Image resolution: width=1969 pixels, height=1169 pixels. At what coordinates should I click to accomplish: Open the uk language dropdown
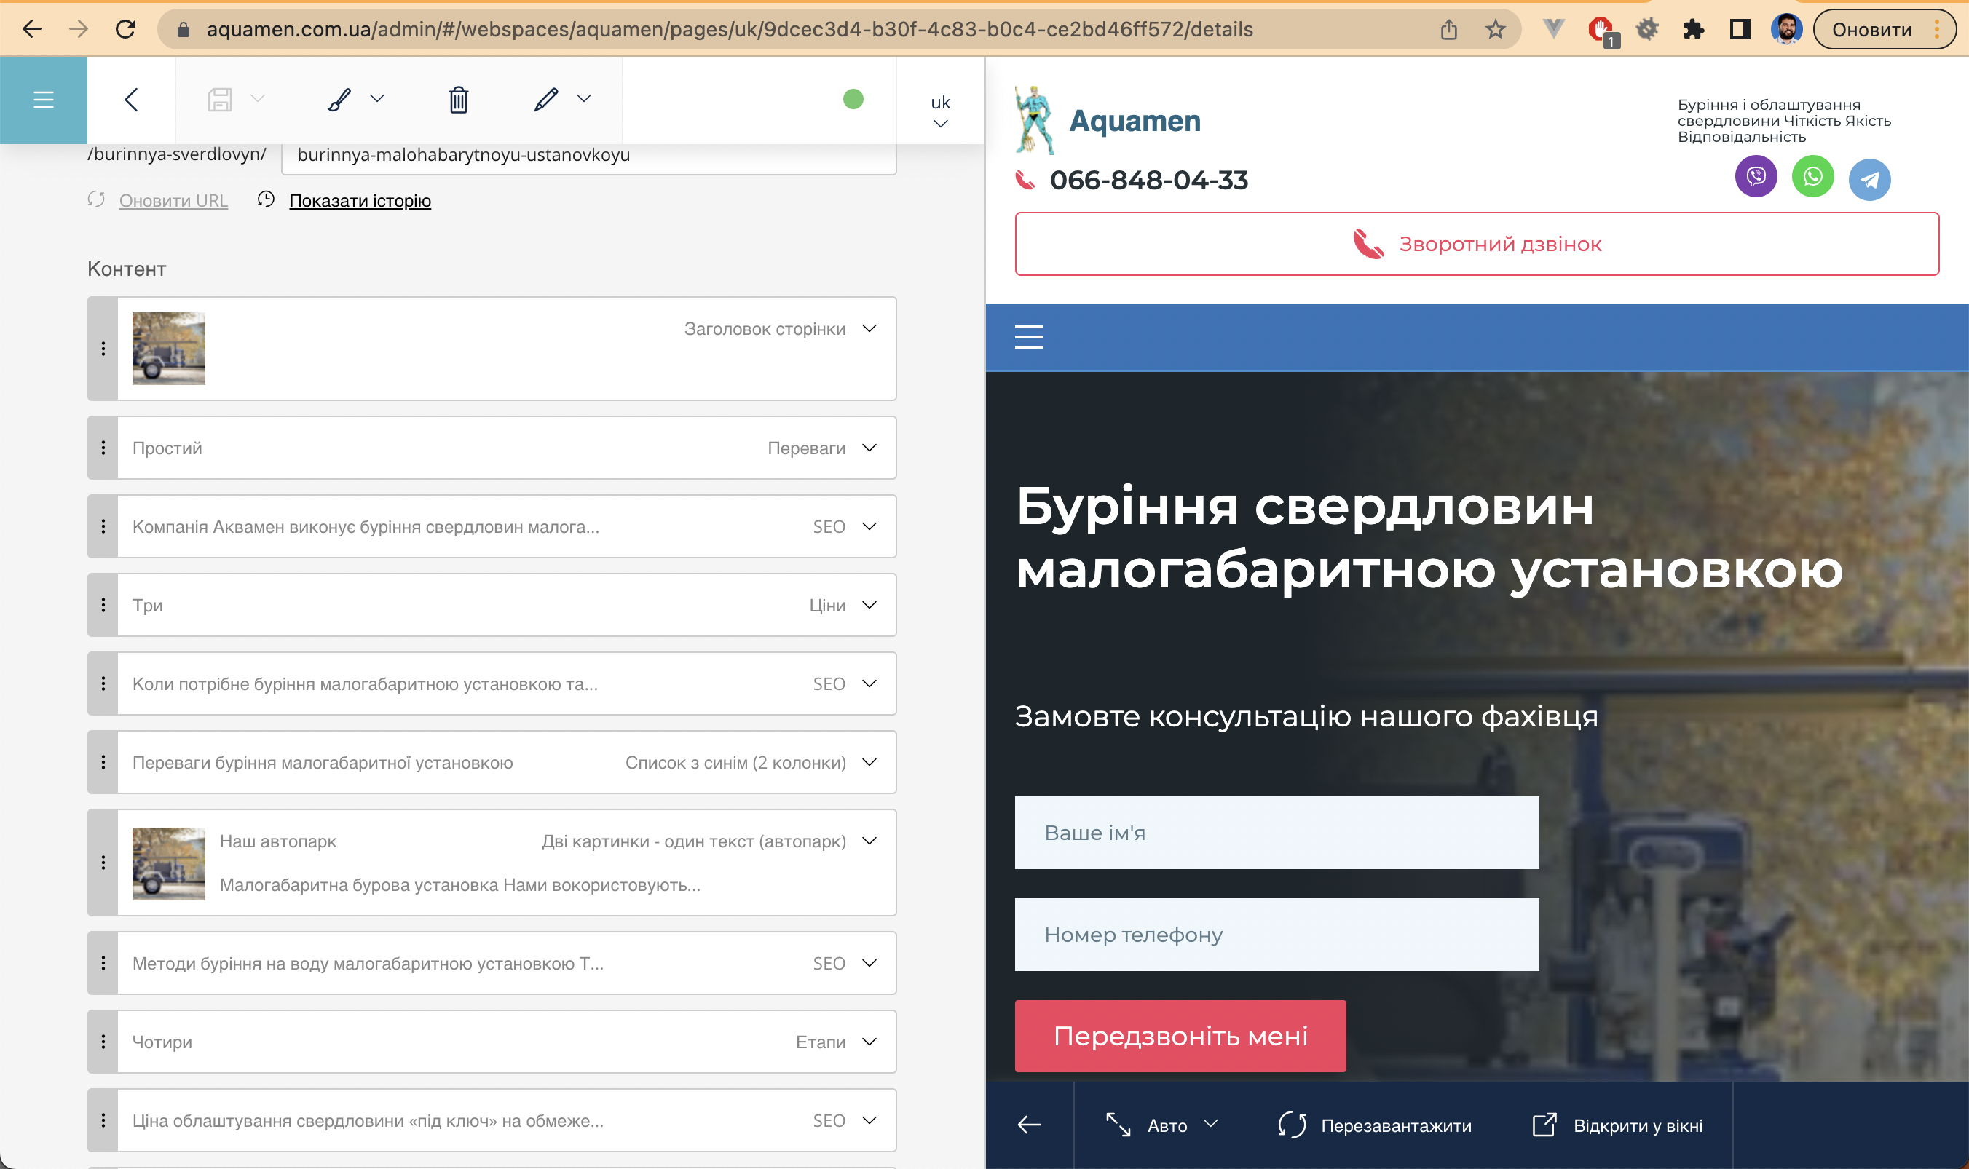coord(940,112)
